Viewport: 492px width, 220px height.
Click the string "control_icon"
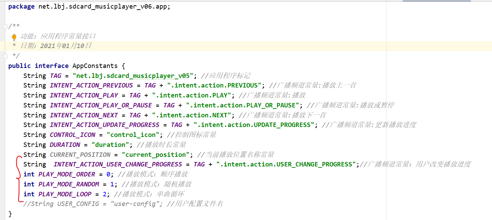point(133,135)
